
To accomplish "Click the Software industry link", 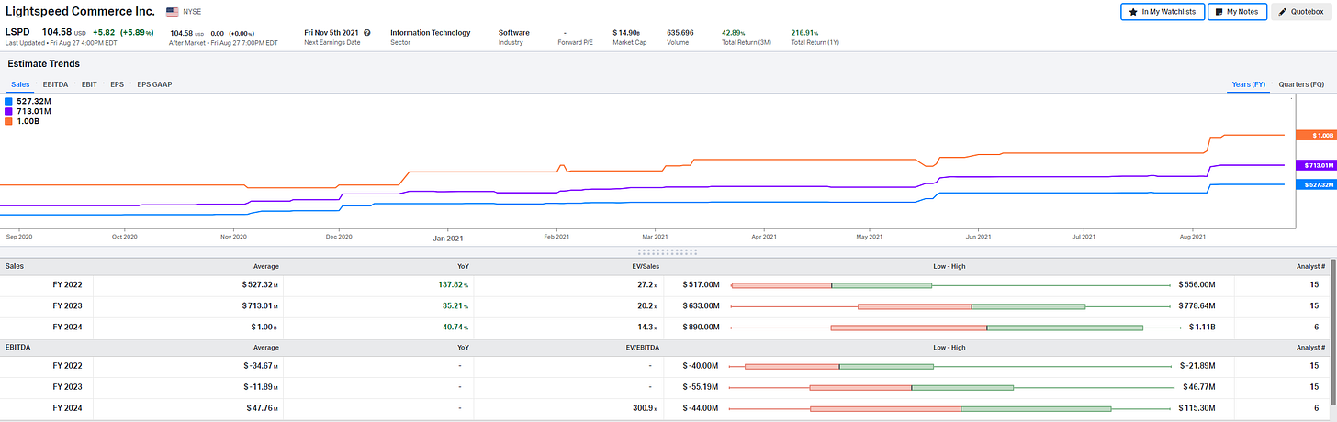I will [x=514, y=32].
